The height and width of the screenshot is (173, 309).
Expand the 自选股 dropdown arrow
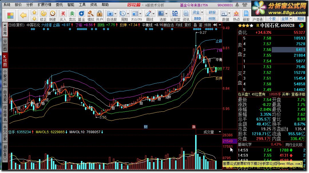point(115,14)
